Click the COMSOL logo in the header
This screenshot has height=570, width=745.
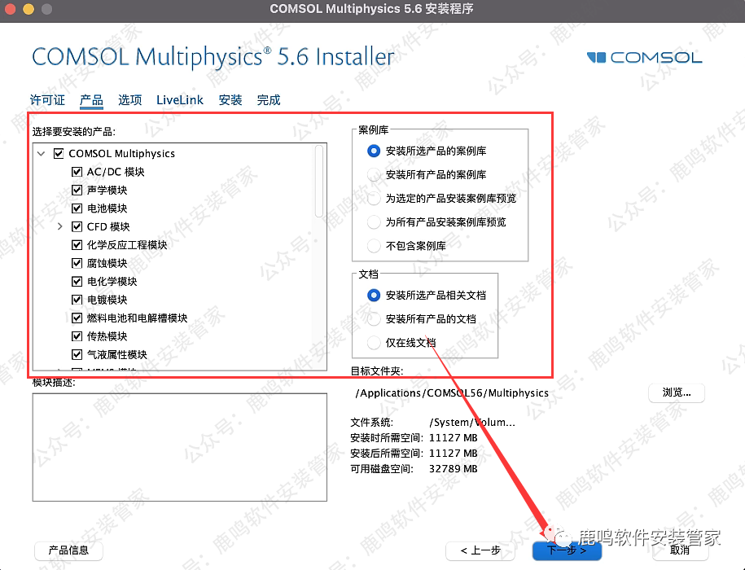(643, 57)
